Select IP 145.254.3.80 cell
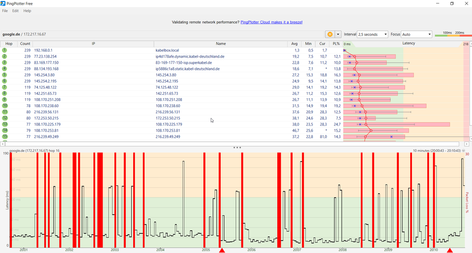The image size is (472, 253). (44, 75)
